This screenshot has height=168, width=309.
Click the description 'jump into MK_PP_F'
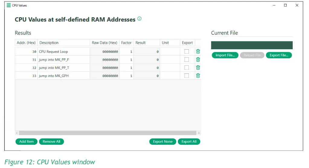pyautogui.click(x=54, y=60)
